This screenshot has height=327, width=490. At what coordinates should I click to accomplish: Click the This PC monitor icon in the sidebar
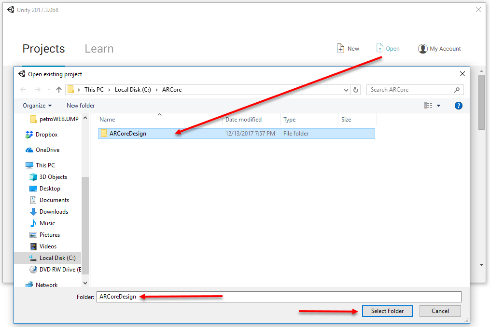click(29, 165)
